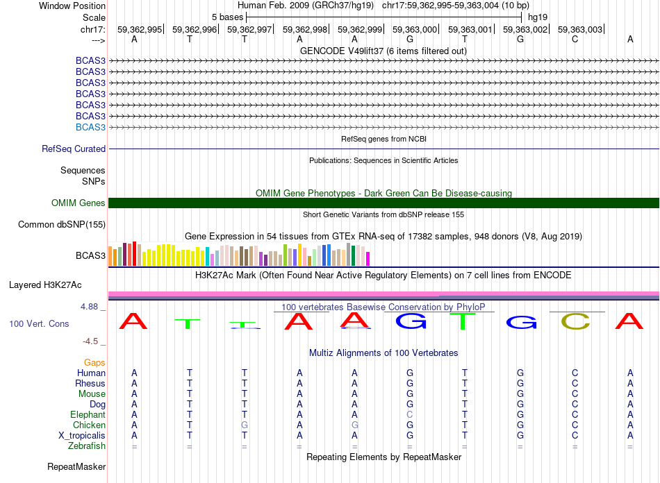
Task: Click the H3K27Ac Mark track title
Action: 383,276
